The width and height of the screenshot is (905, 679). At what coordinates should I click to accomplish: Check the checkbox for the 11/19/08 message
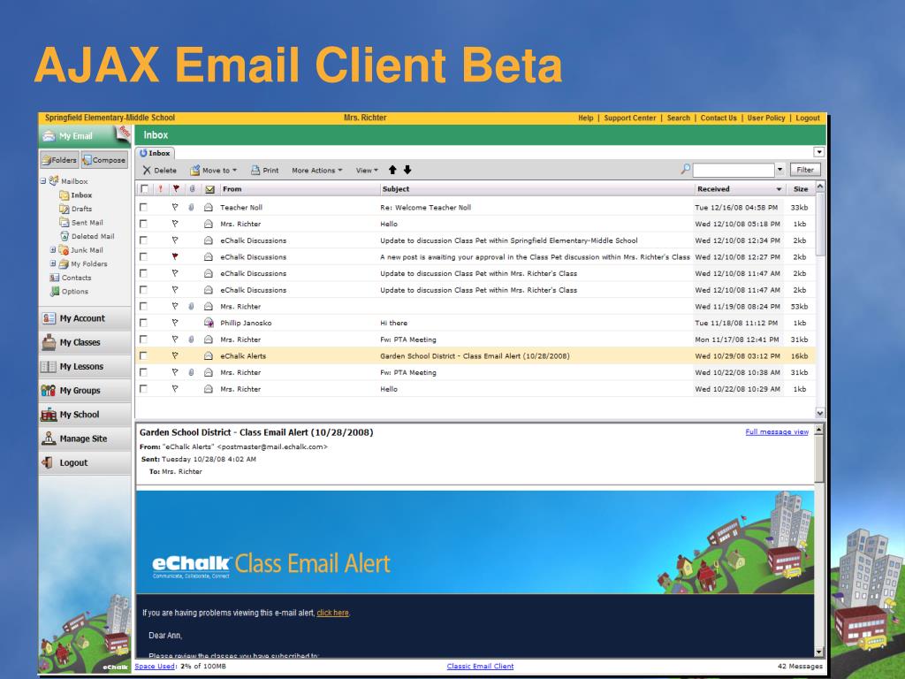pyautogui.click(x=143, y=306)
